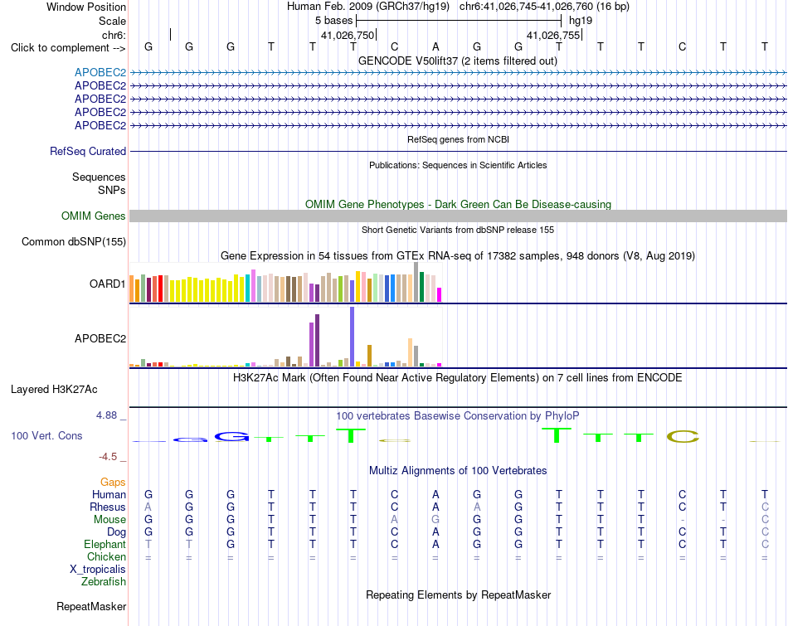
Task: Click the Scale track label
Action: click(112, 21)
